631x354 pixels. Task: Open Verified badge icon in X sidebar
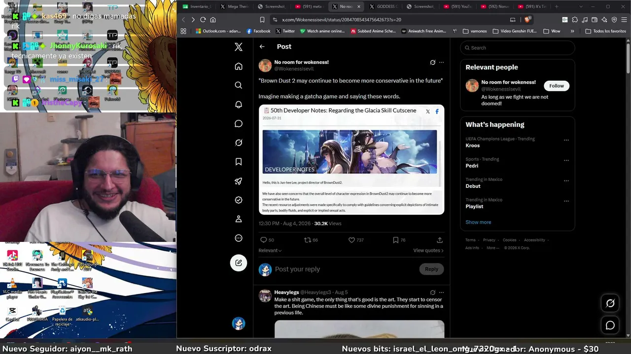coord(239,200)
